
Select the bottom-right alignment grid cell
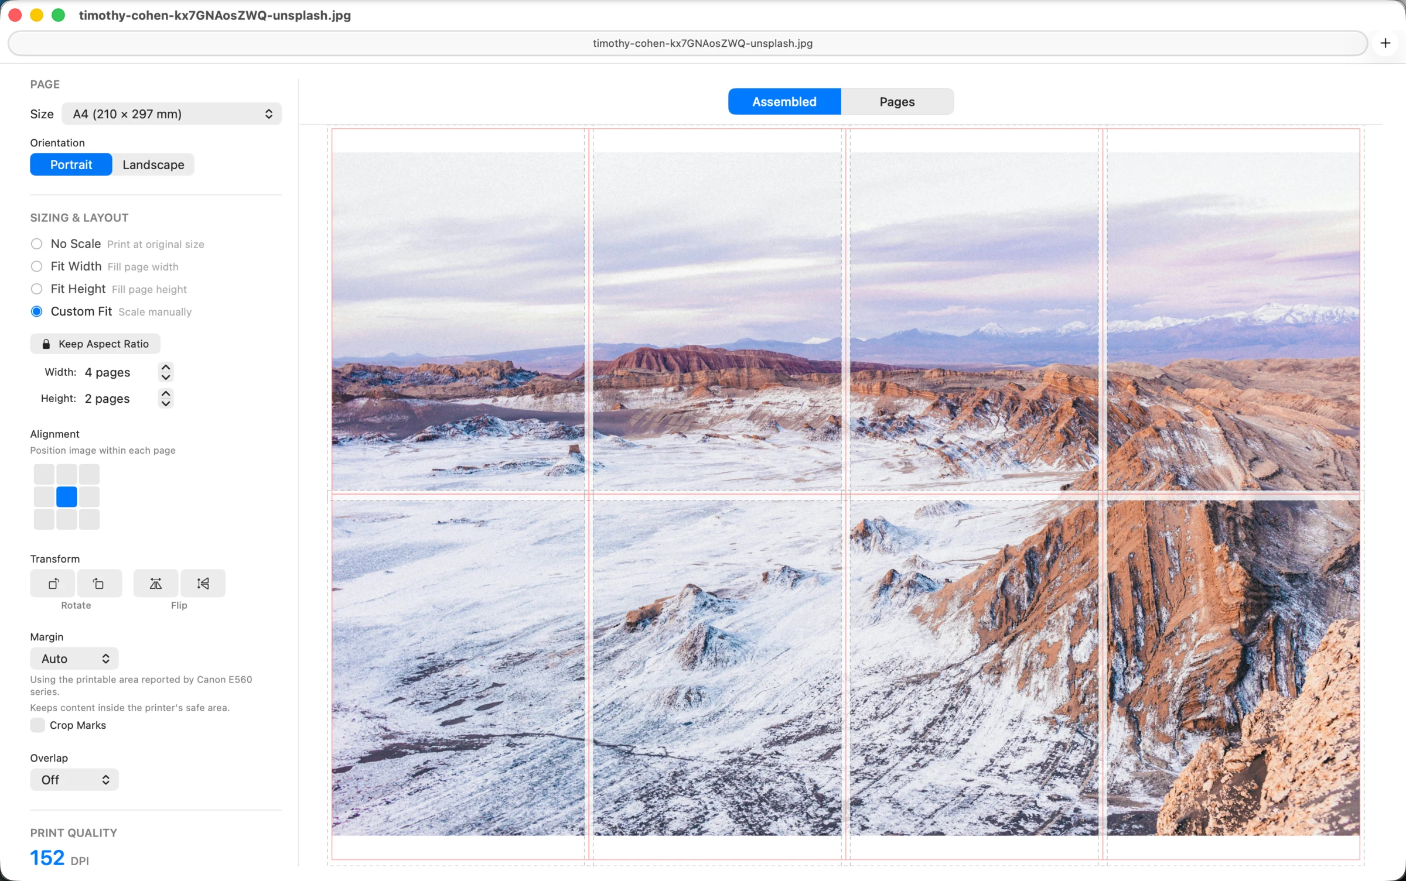(89, 519)
